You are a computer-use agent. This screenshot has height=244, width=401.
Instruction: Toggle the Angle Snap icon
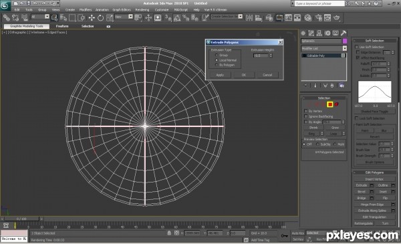tap(177, 17)
